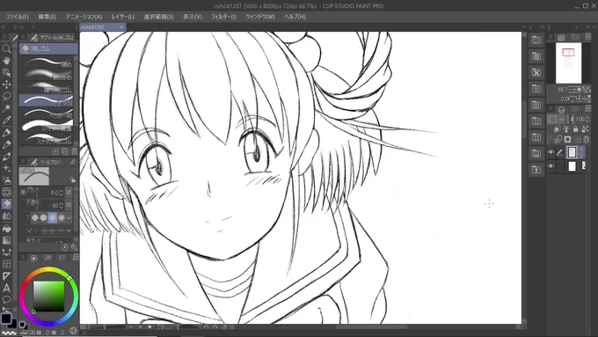Open the フィルター(I) menu

(223, 17)
